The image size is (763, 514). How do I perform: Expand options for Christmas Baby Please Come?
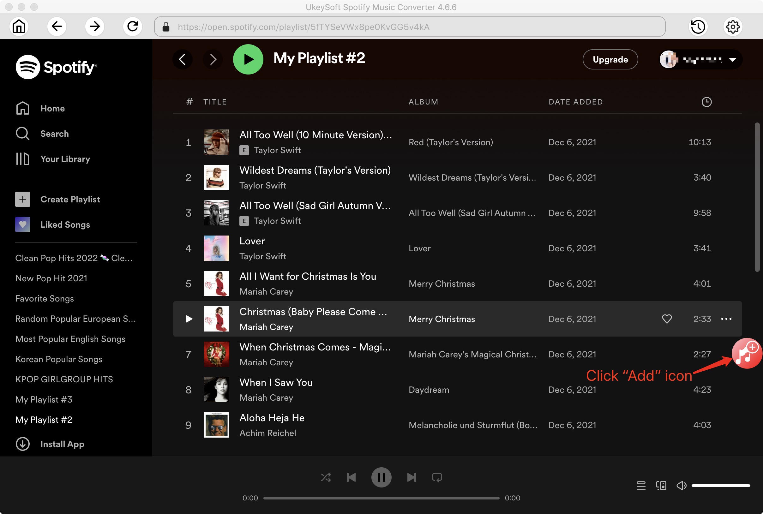click(727, 318)
